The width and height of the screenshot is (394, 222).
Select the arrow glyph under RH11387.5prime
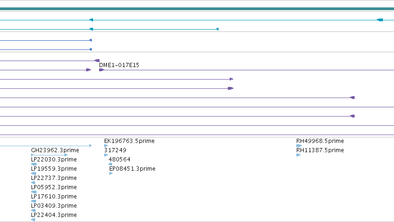(299, 155)
